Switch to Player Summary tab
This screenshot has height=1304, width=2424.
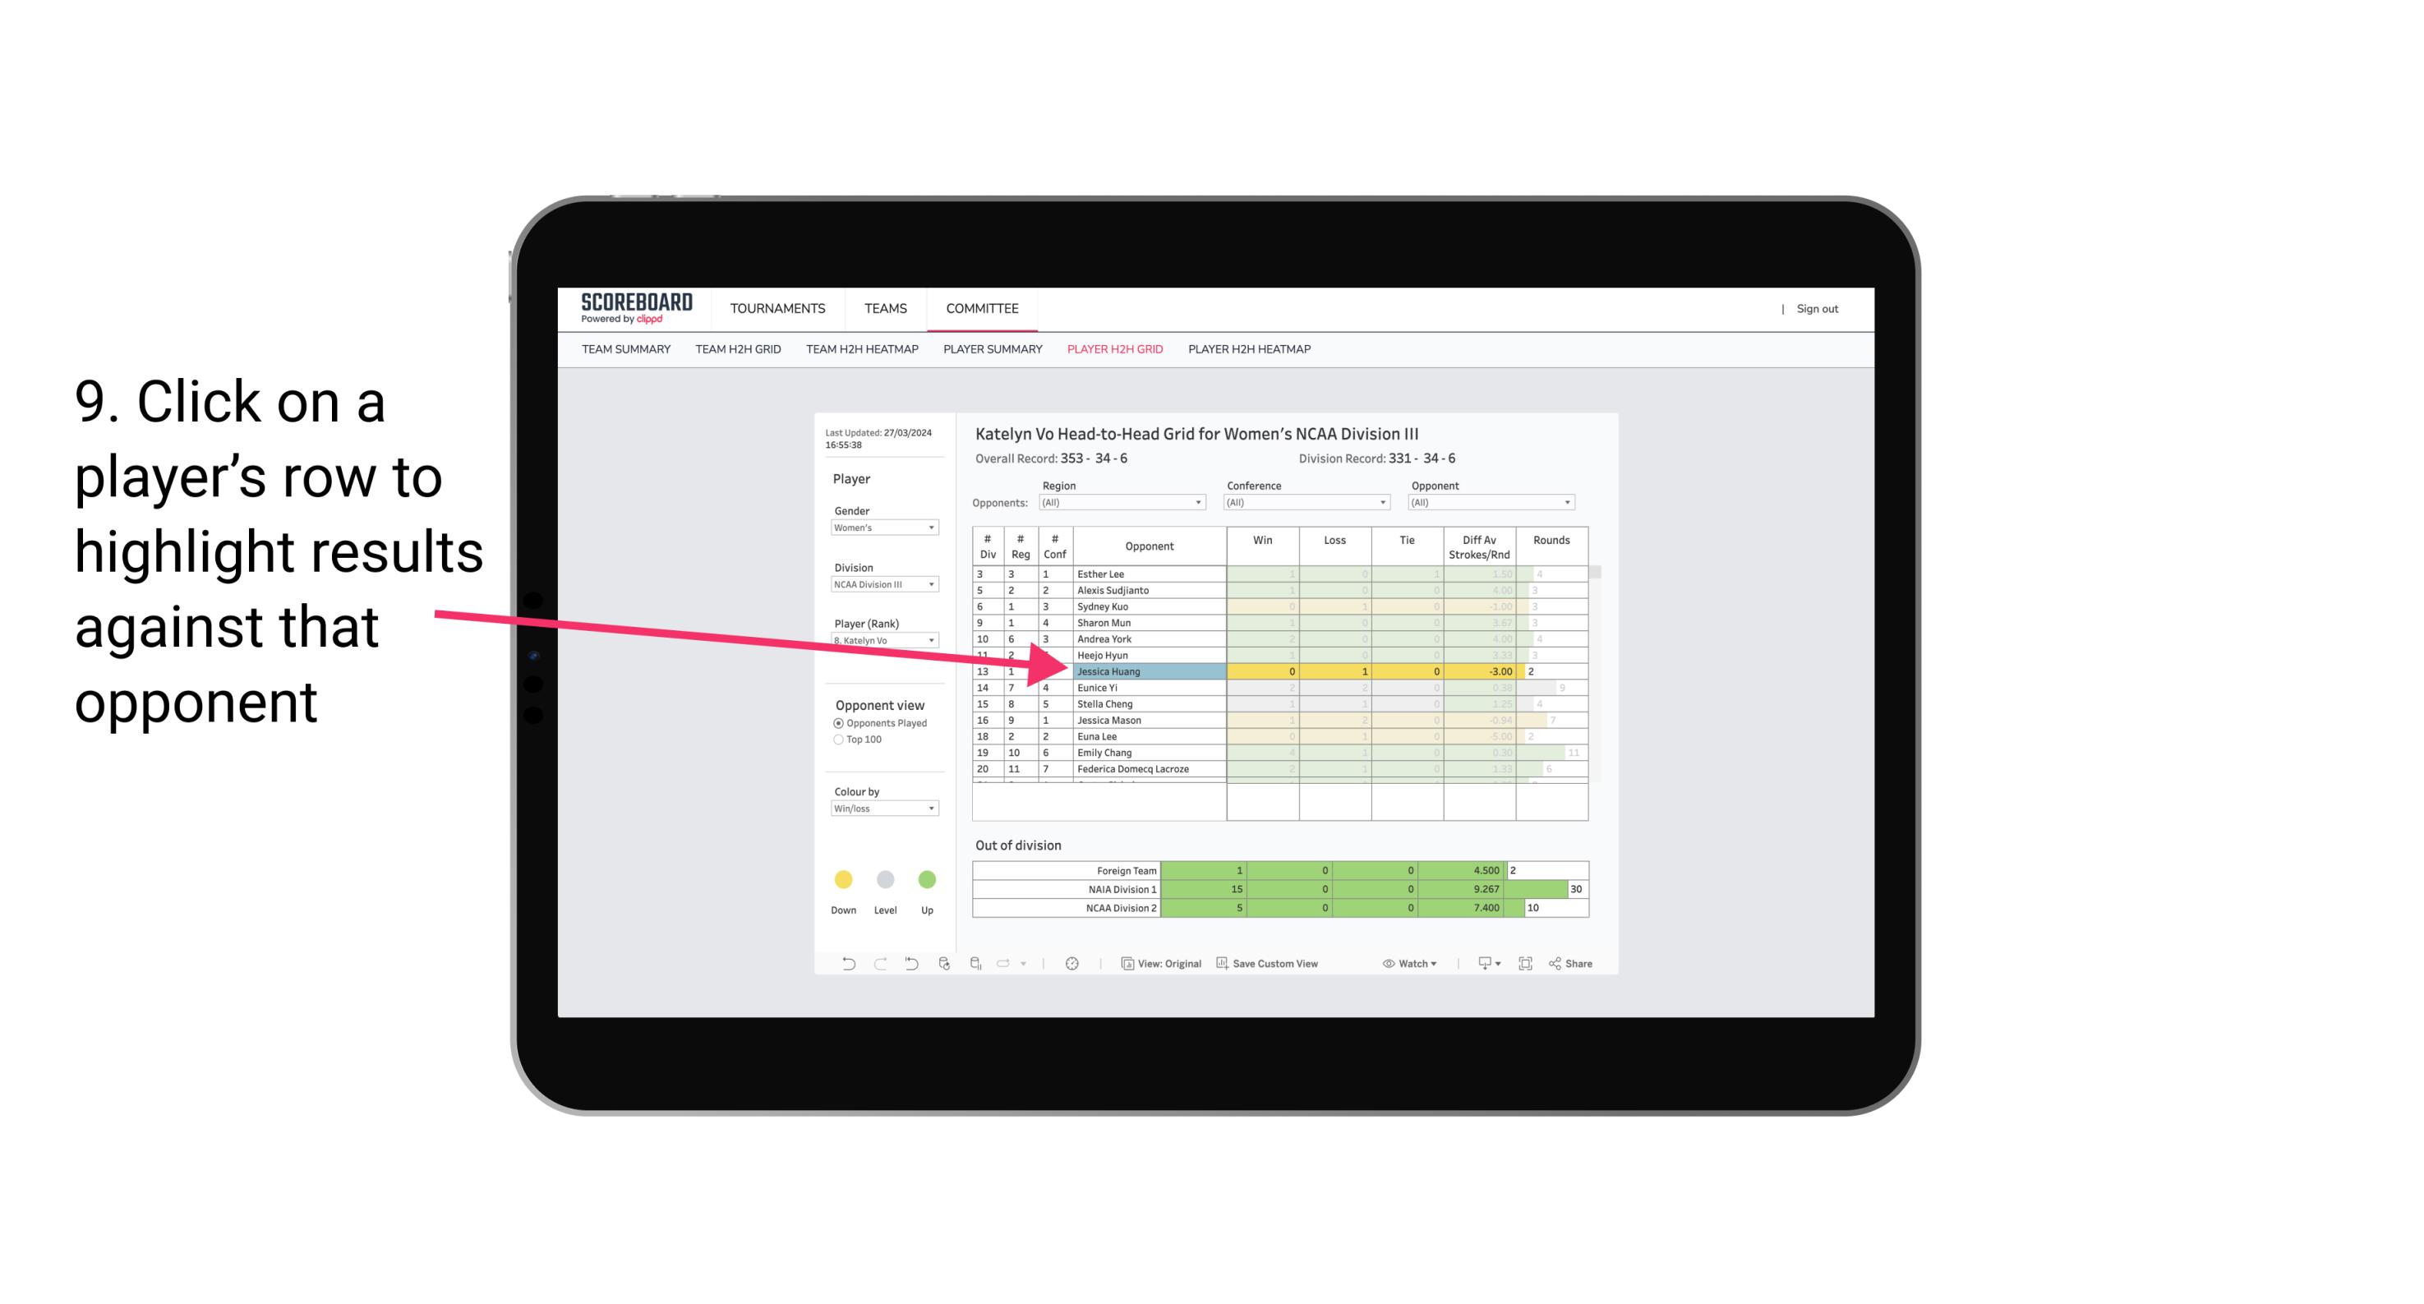coord(988,350)
